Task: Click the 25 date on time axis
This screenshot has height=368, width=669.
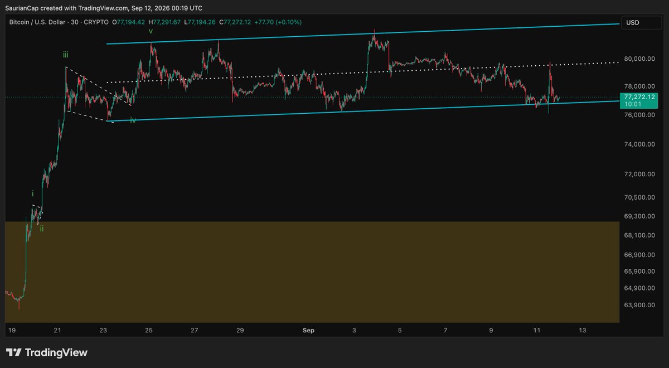Action: (149, 331)
